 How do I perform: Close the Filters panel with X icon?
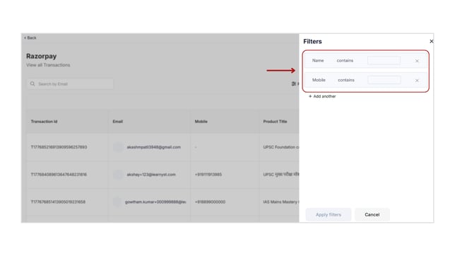431,41
